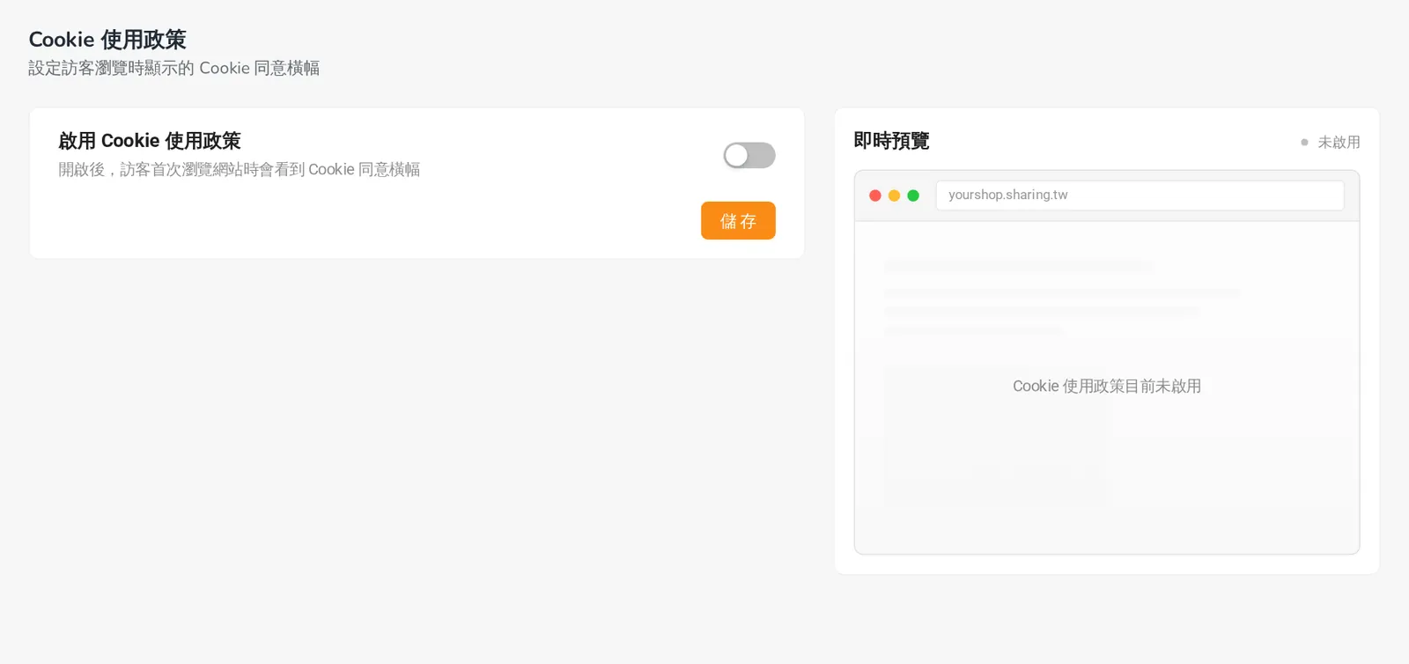The height and width of the screenshot is (664, 1409).
Task: Toggle the 啟用 Cookie 使用政策 switch
Action: pyautogui.click(x=749, y=156)
